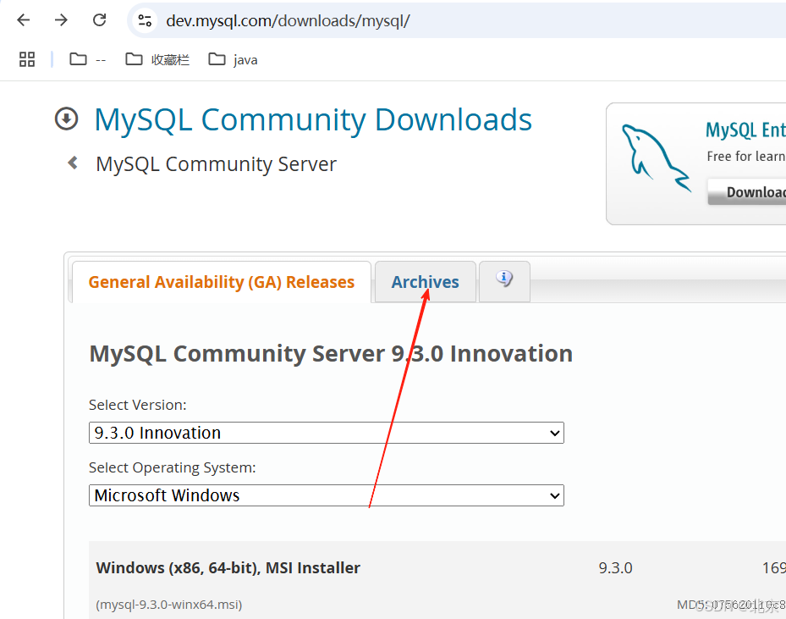The image size is (786, 619).
Task: Click the MySQL Community Server text link
Action: click(216, 164)
